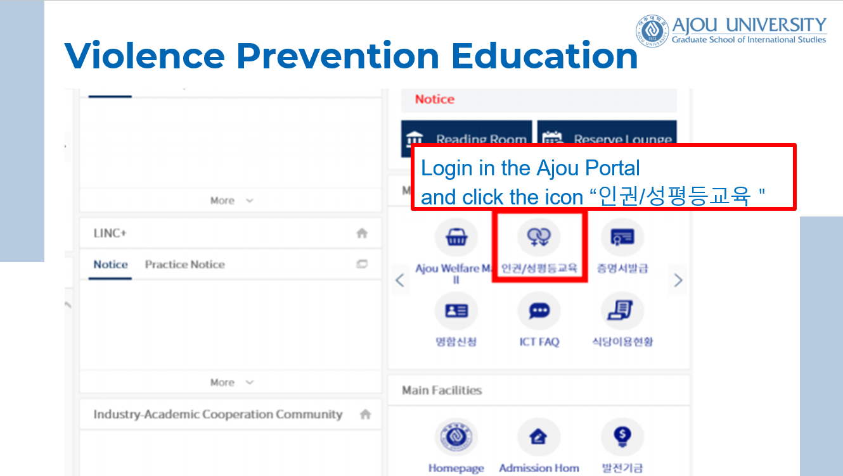This screenshot has height=476, width=843.
Task: Click the window icon beside Practice Notice
Action: tap(362, 265)
